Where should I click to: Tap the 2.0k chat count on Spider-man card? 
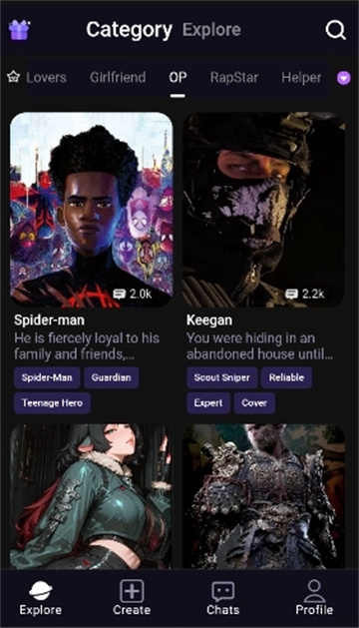(x=141, y=295)
